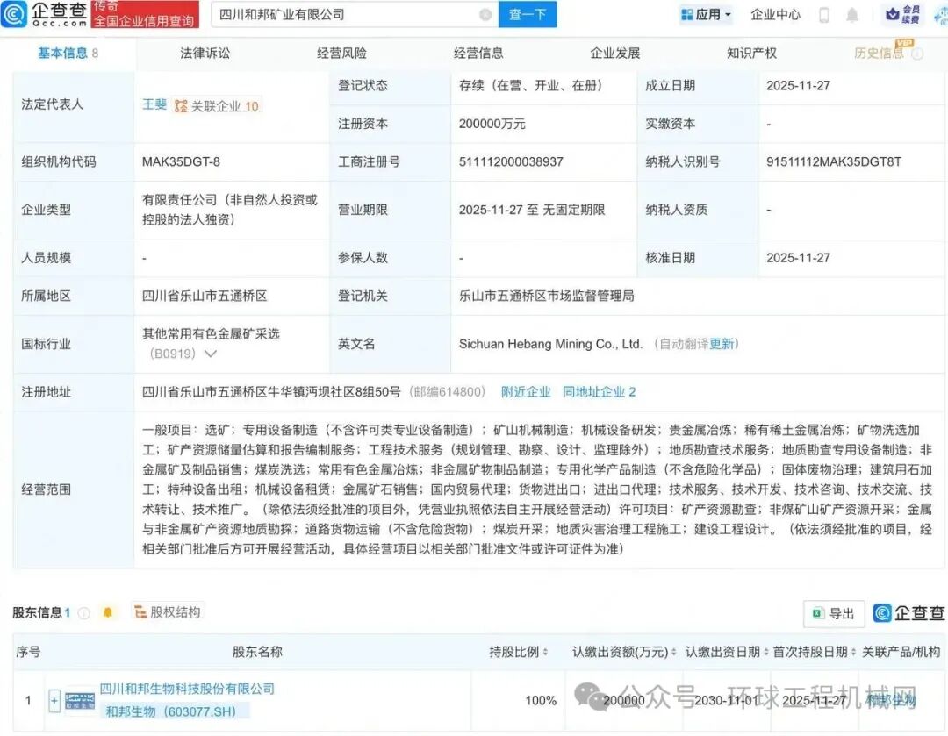Open 历史信息 VIP tab

pos(879,54)
